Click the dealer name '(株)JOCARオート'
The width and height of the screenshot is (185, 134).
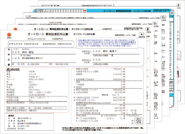tap(25, 118)
